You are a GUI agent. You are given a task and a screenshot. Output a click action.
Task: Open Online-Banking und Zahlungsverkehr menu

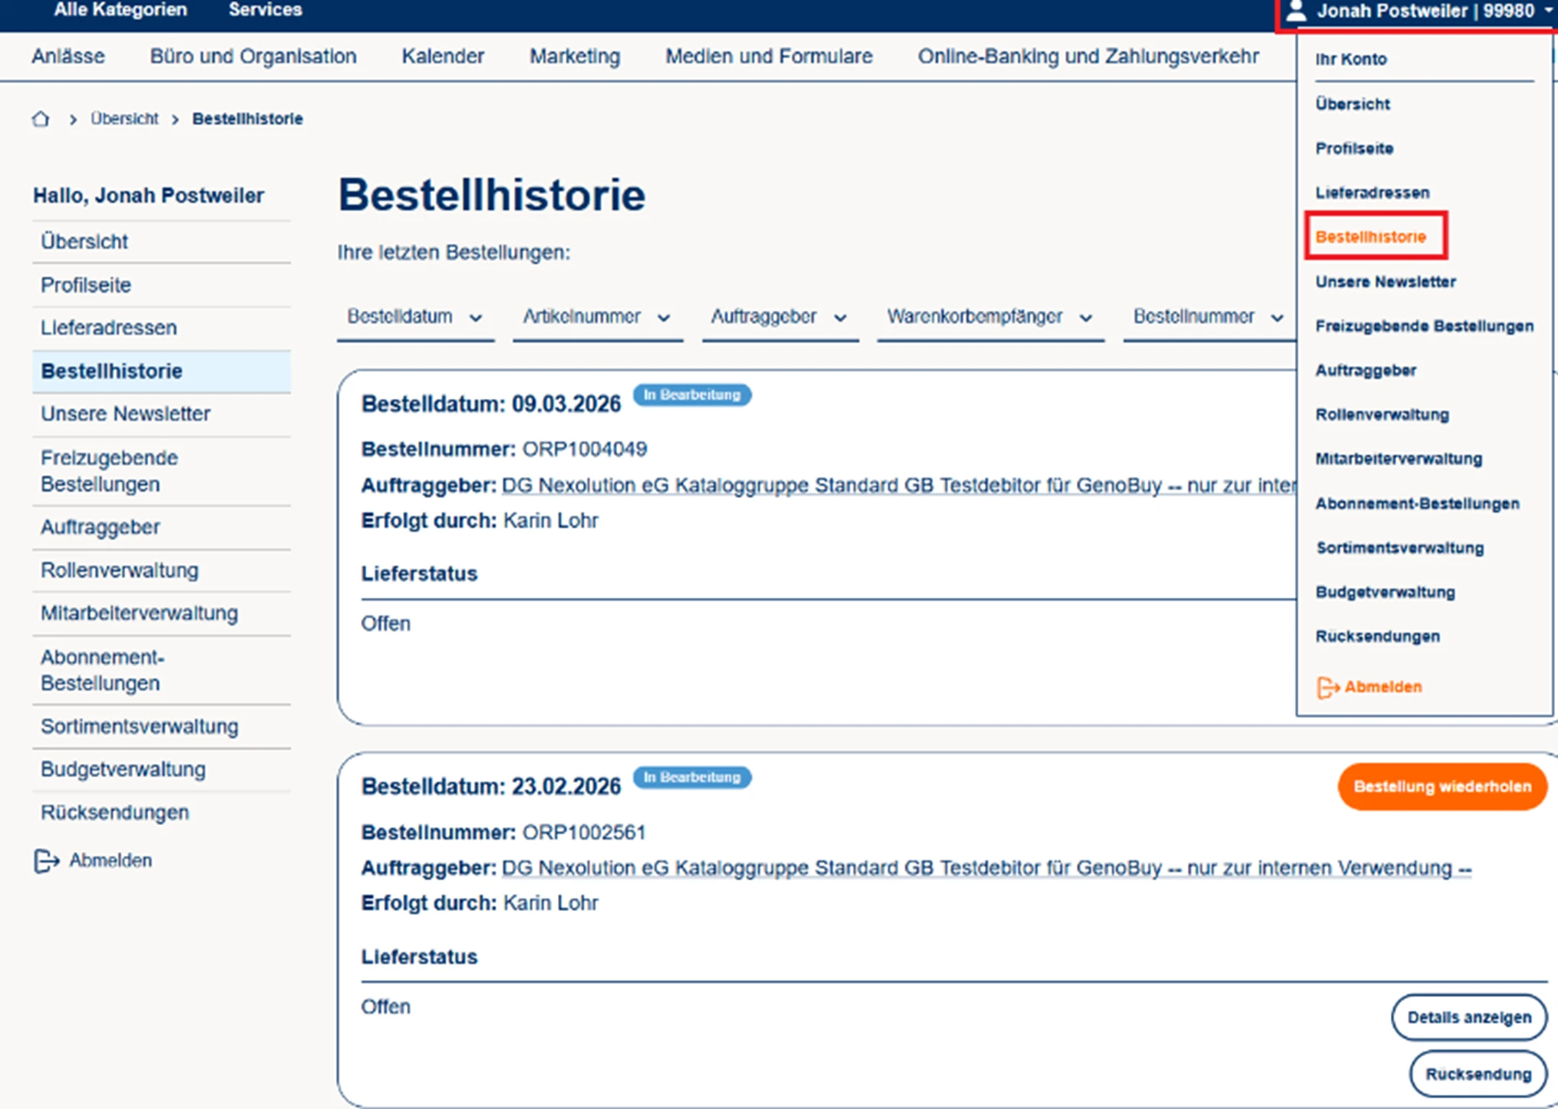click(1088, 56)
